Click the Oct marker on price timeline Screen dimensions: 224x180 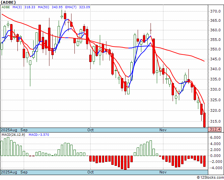click(x=91, y=130)
